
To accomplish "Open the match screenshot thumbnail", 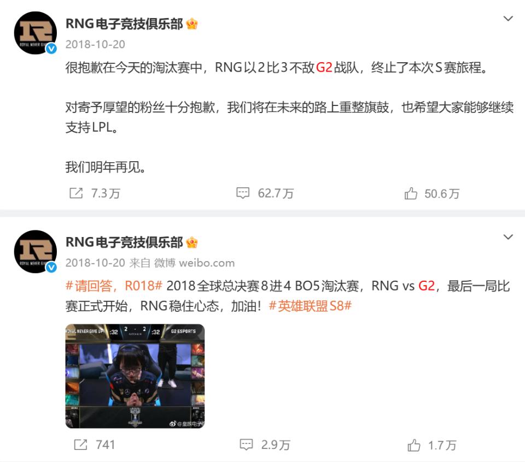I will point(135,376).
